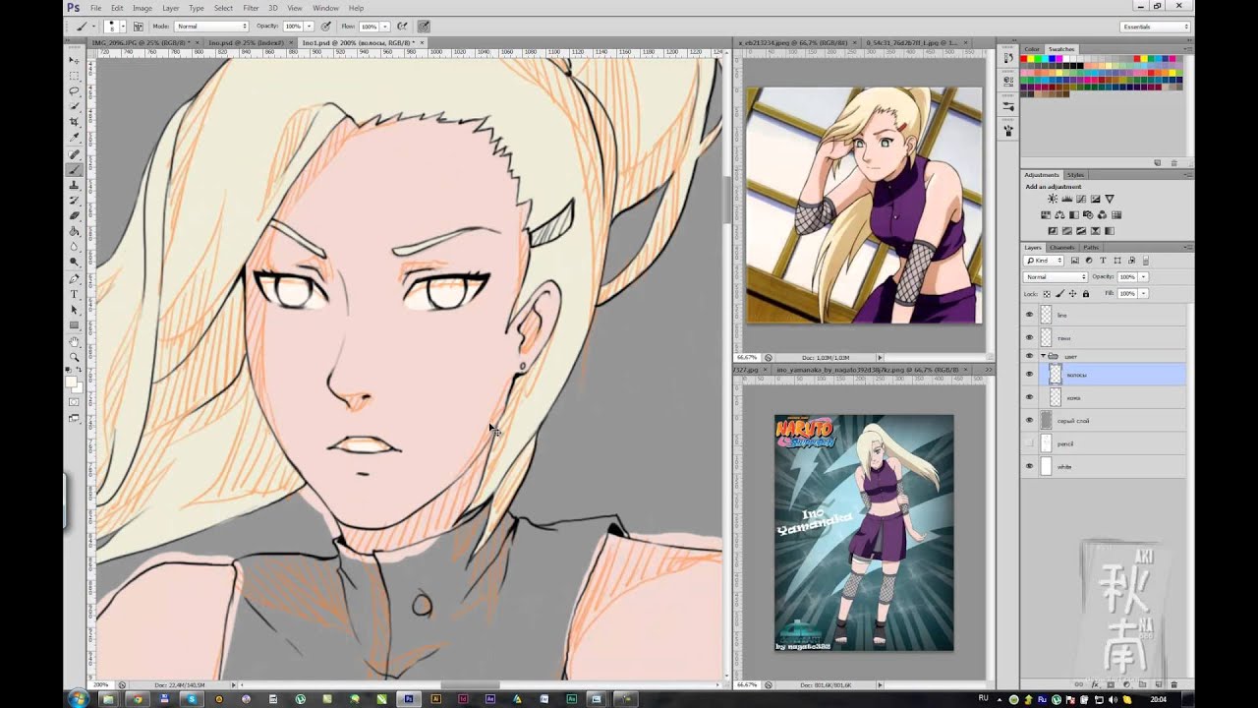The width and height of the screenshot is (1258, 708).
Task: Add a Curves adjustment
Action: click(x=1081, y=199)
